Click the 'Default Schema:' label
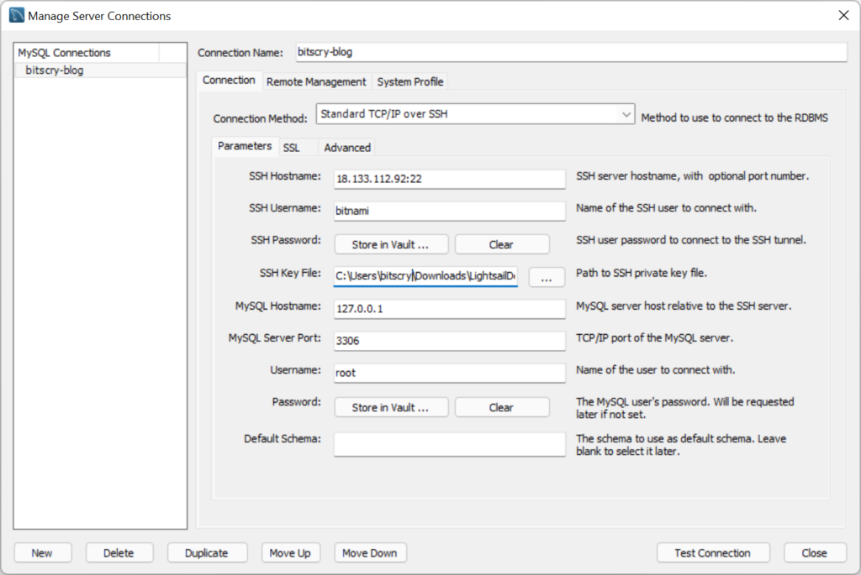Screen dimensions: 861x575 [x=283, y=438]
